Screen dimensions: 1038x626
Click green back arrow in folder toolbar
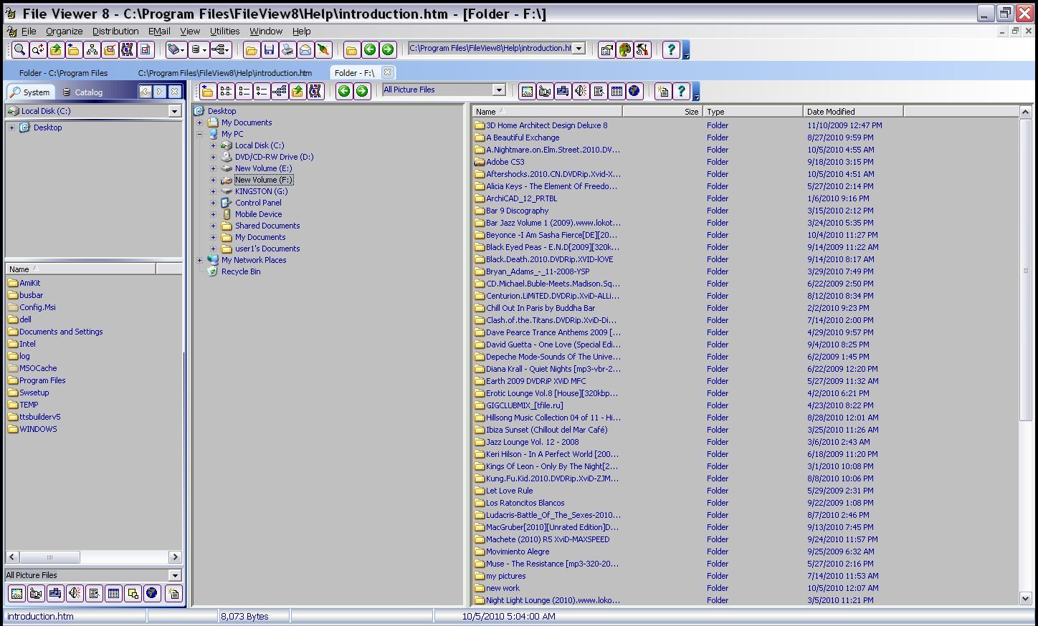(344, 91)
